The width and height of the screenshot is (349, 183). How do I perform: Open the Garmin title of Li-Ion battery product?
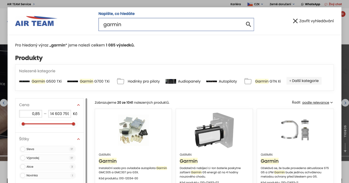coord(188,161)
